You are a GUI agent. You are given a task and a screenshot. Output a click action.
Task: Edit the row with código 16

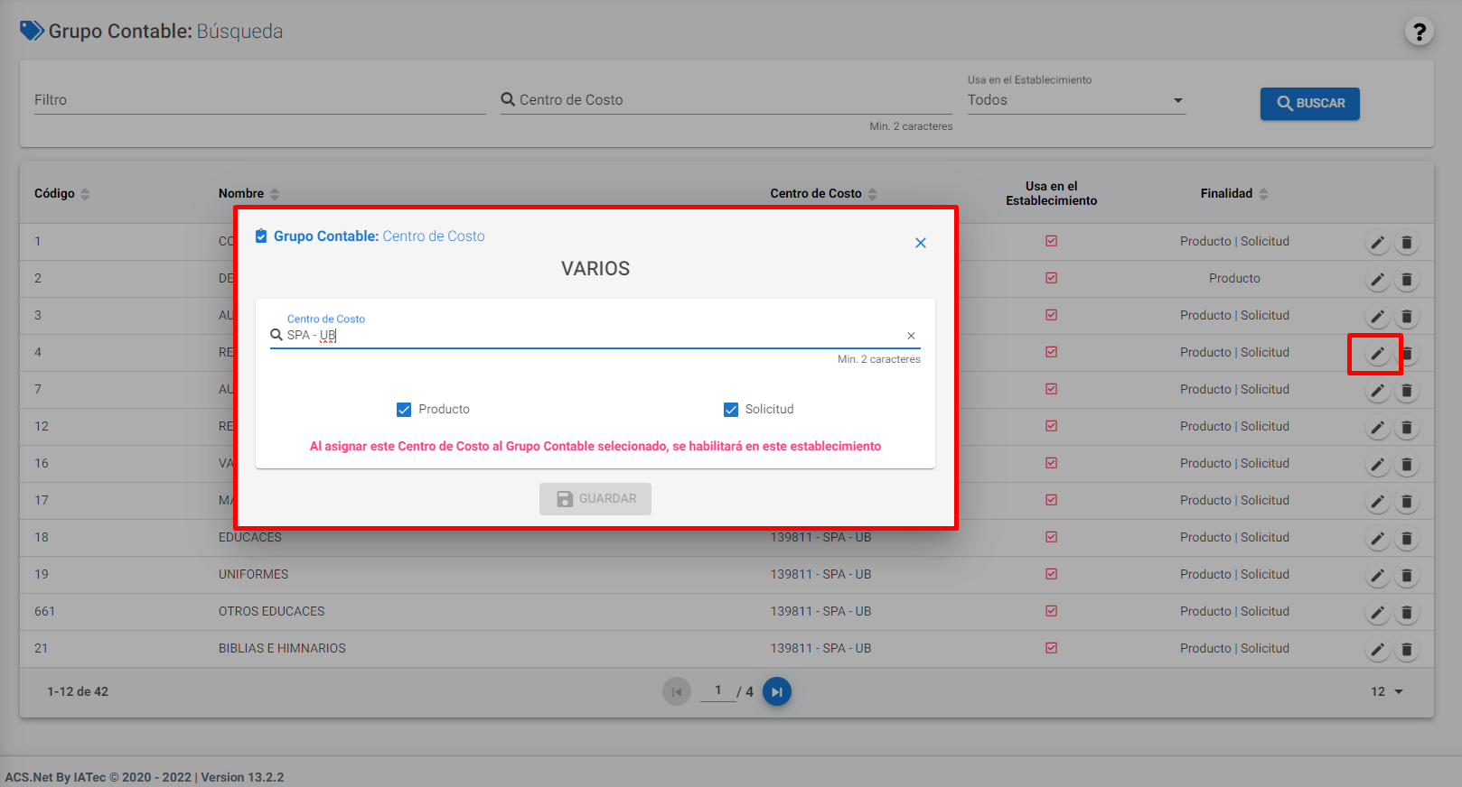[1377, 465]
